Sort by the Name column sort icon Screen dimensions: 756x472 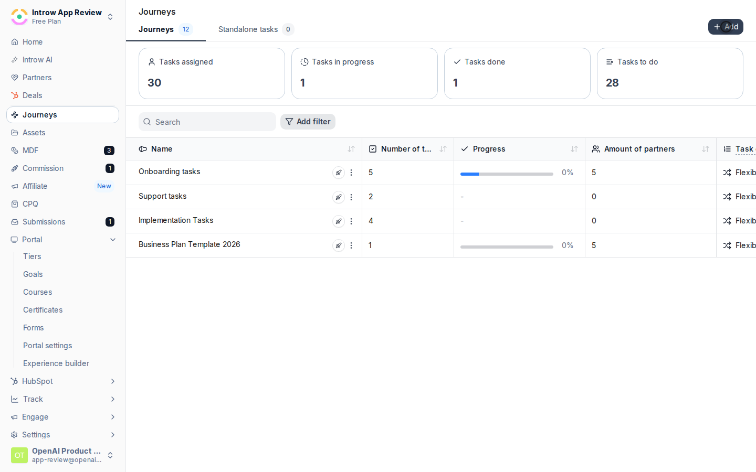tap(351, 149)
